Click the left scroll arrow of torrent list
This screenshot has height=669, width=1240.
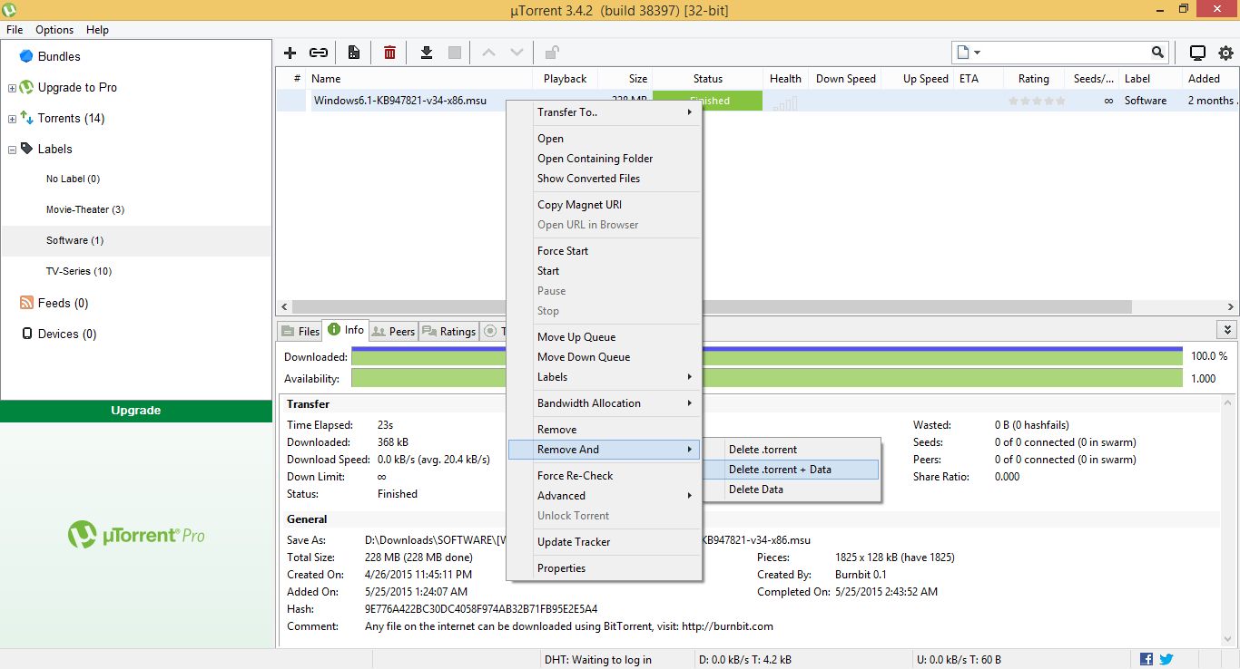pos(283,307)
